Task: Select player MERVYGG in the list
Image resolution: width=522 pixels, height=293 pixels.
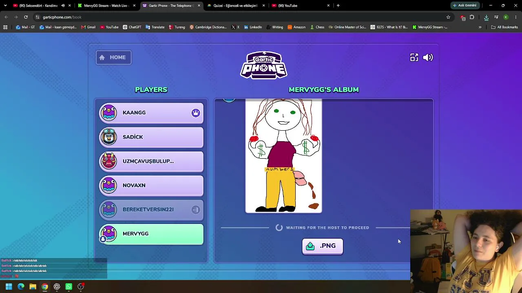Action: pyautogui.click(x=151, y=234)
